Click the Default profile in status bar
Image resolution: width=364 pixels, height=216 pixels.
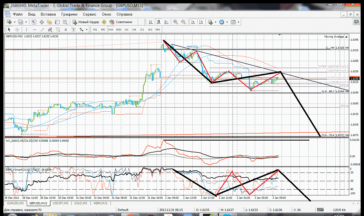tap(123, 210)
